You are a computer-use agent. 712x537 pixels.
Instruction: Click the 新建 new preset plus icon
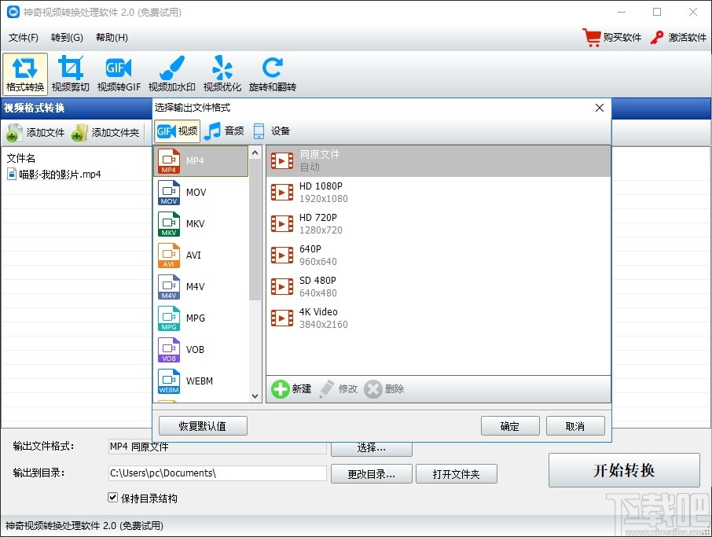(281, 389)
